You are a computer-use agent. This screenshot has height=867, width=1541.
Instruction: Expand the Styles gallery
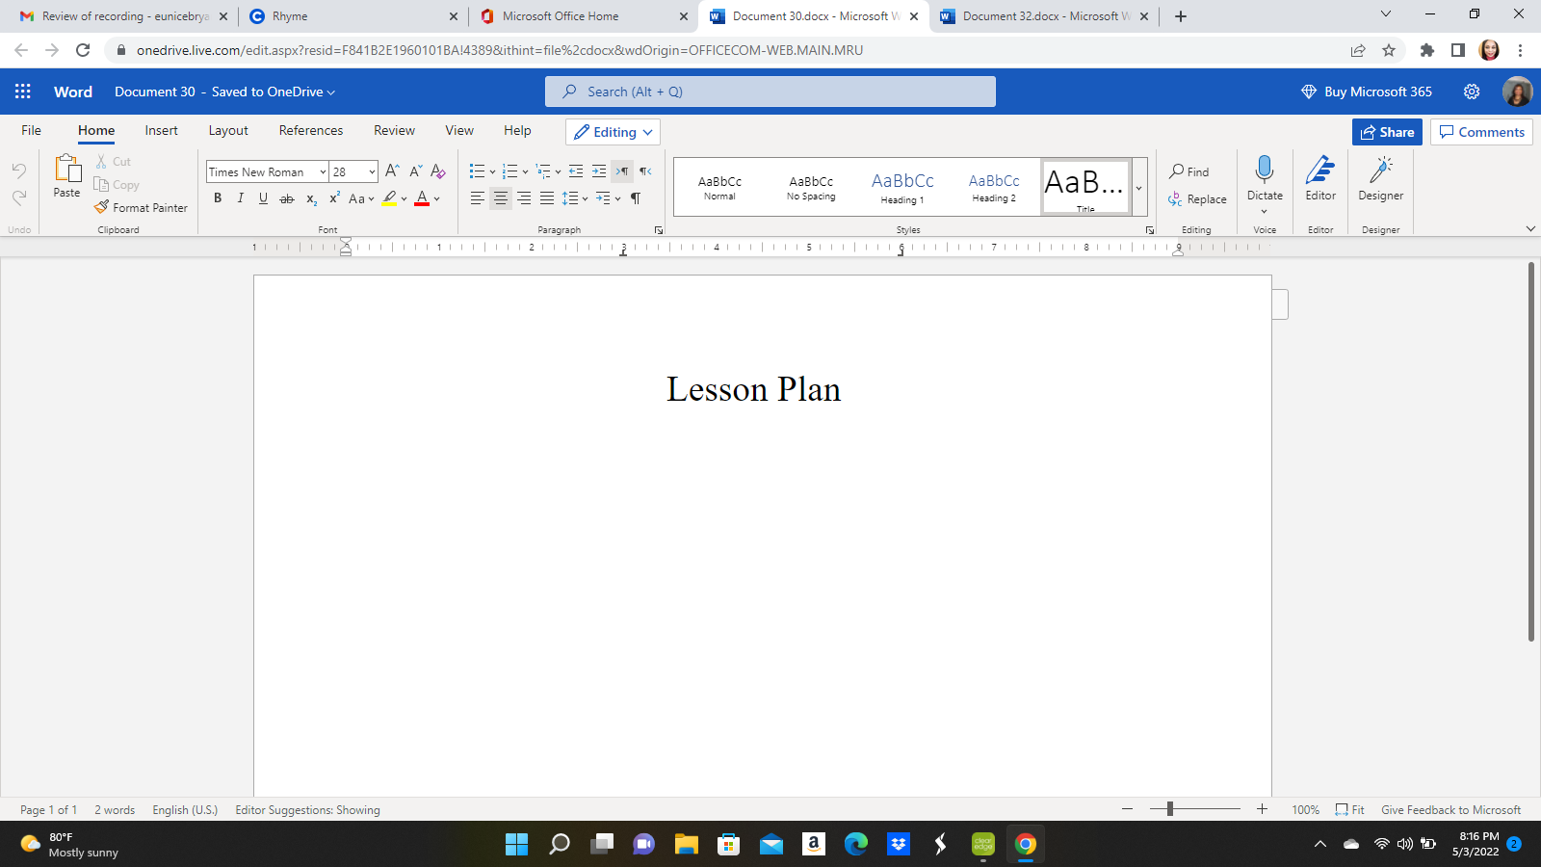pos(1138,187)
